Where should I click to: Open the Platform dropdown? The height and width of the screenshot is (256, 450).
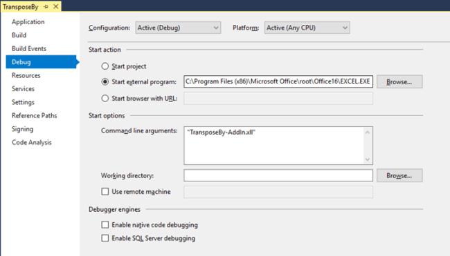click(x=307, y=28)
